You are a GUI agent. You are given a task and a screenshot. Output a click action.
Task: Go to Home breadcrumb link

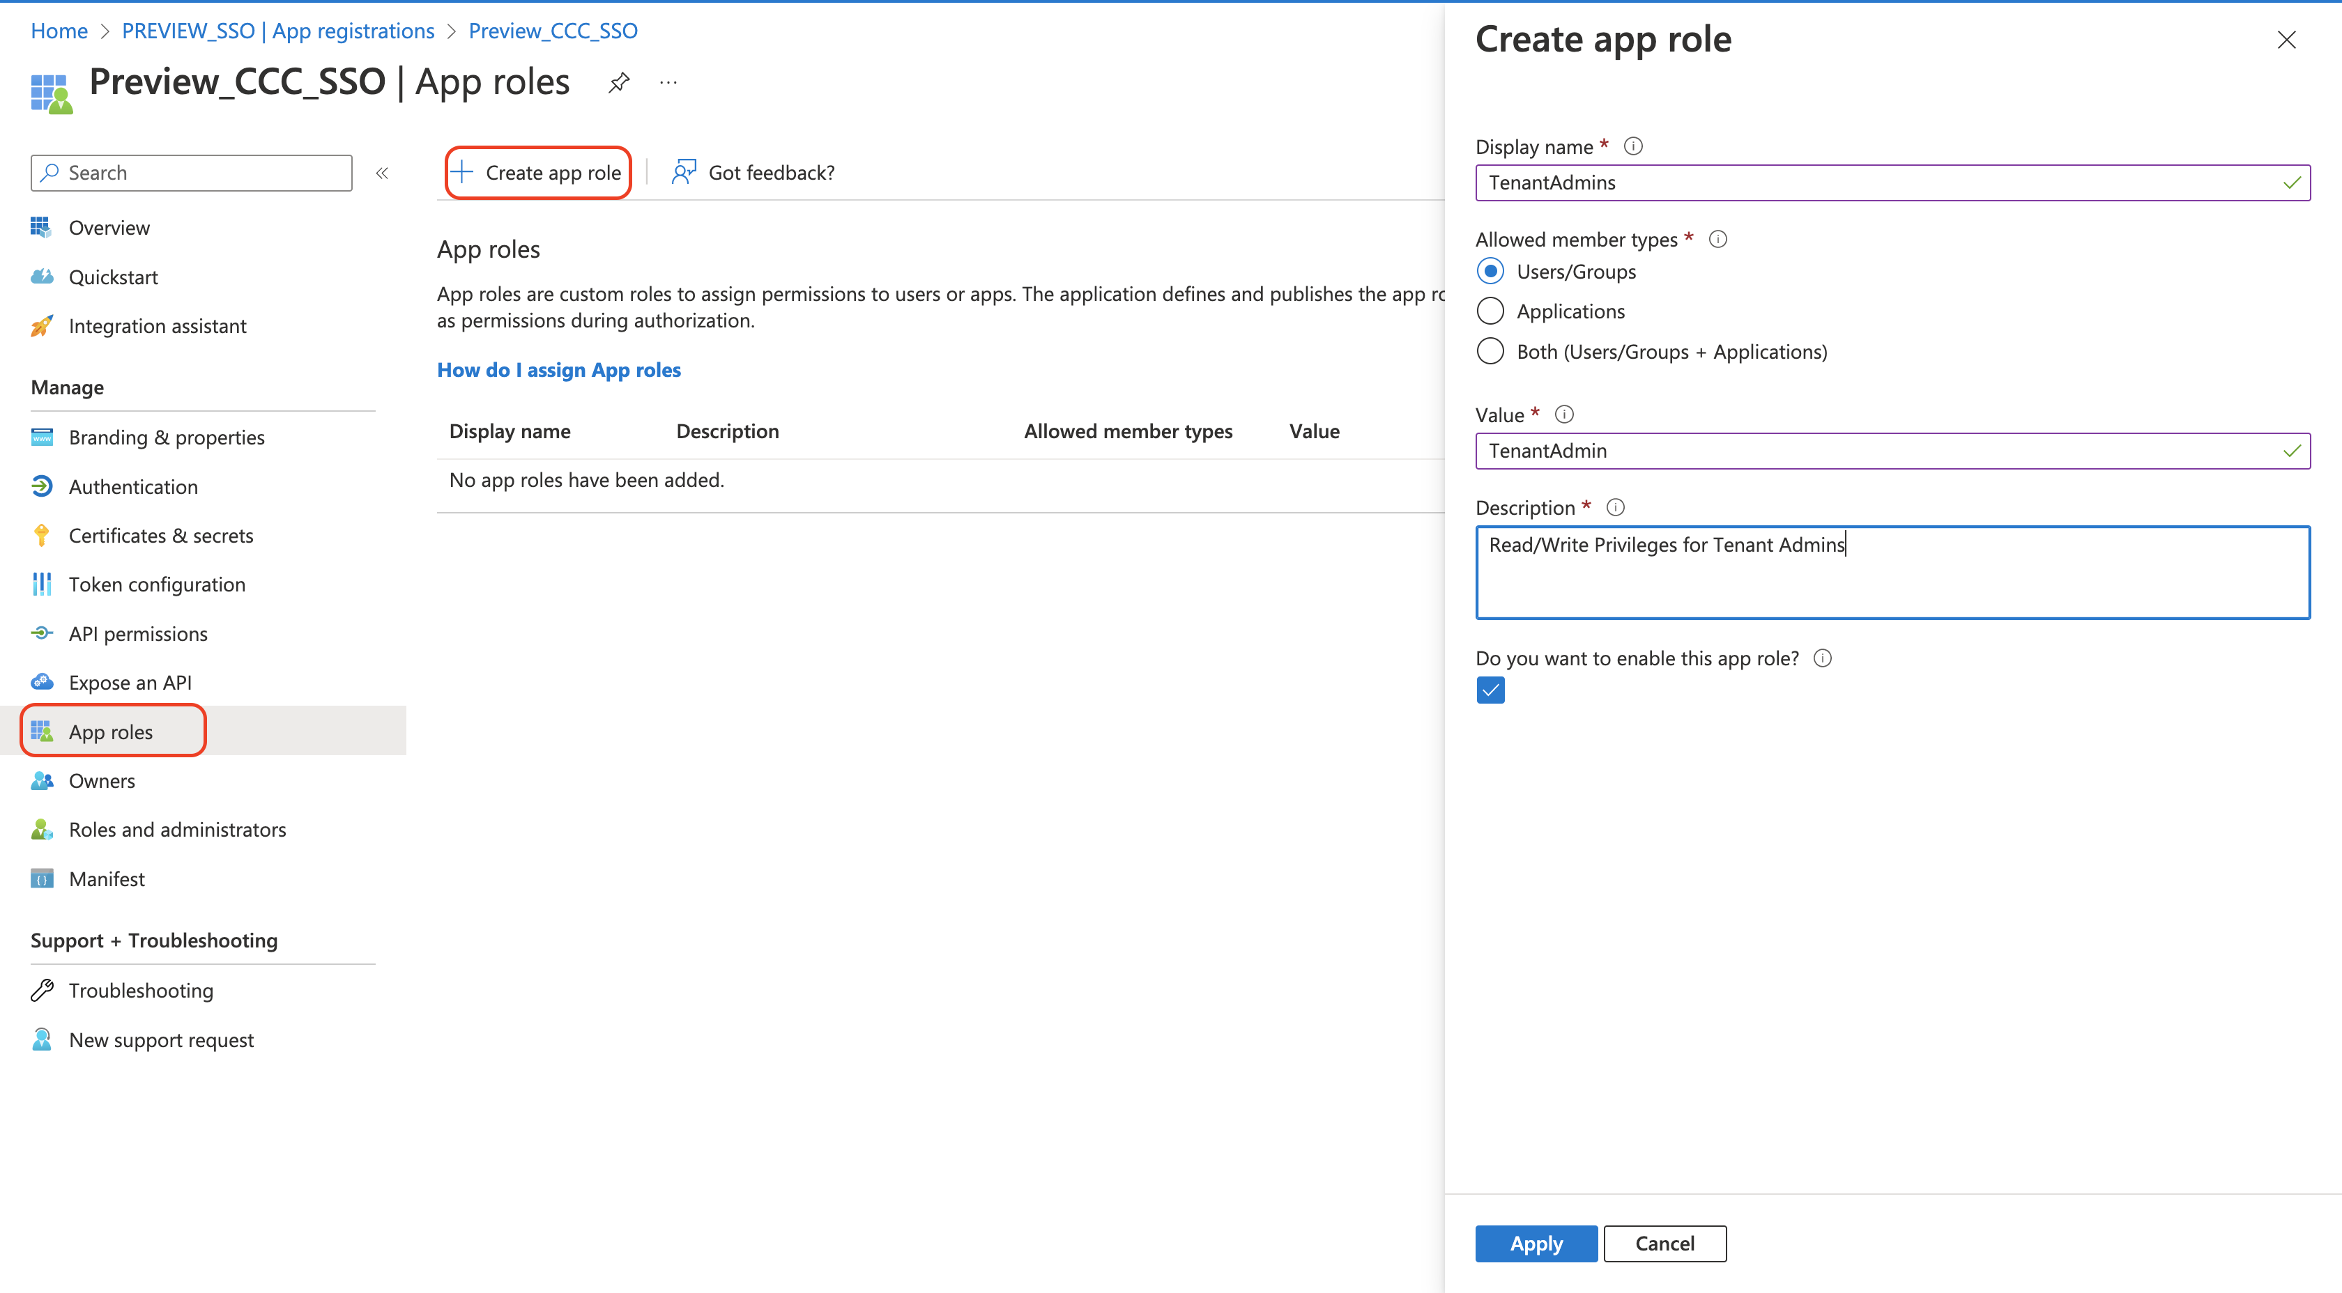point(59,31)
